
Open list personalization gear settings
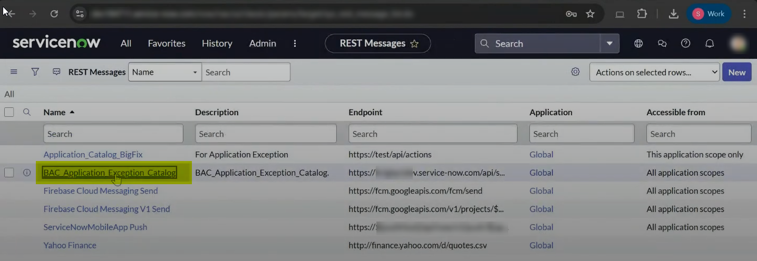575,72
